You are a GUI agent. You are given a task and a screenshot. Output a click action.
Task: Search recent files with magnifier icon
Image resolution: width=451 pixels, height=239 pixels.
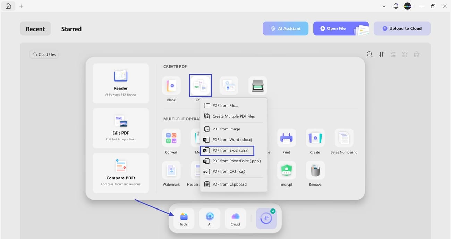[369, 54]
